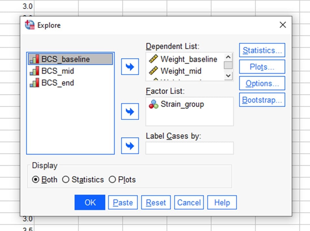
Task: Click the Label Cases by input field
Action: click(x=189, y=148)
